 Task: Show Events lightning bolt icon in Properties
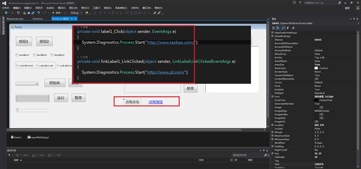click(x=288, y=28)
